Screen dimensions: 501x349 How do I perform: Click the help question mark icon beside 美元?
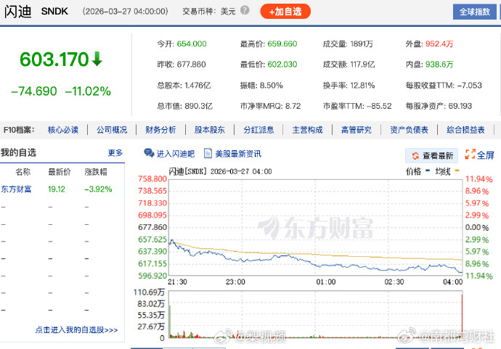click(245, 11)
